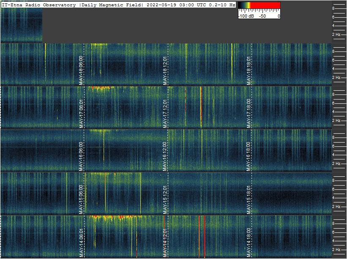Click the MAY-14 18:00 time marker
The width and height of the screenshot is (347, 259).
pyautogui.click(x=249, y=243)
